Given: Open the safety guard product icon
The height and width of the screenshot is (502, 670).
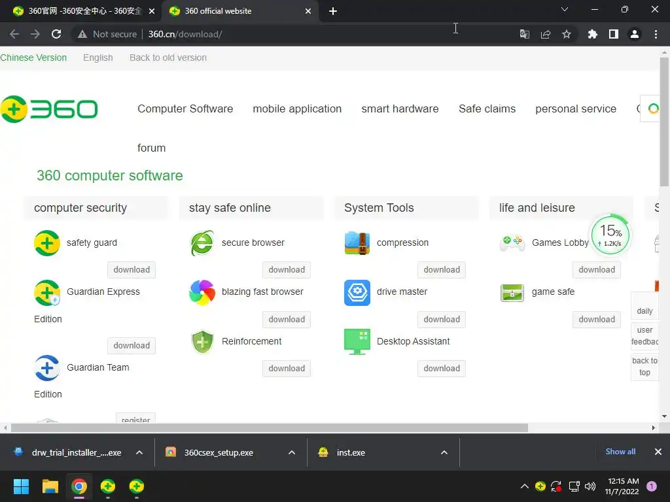Looking at the screenshot, I should tap(47, 243).
